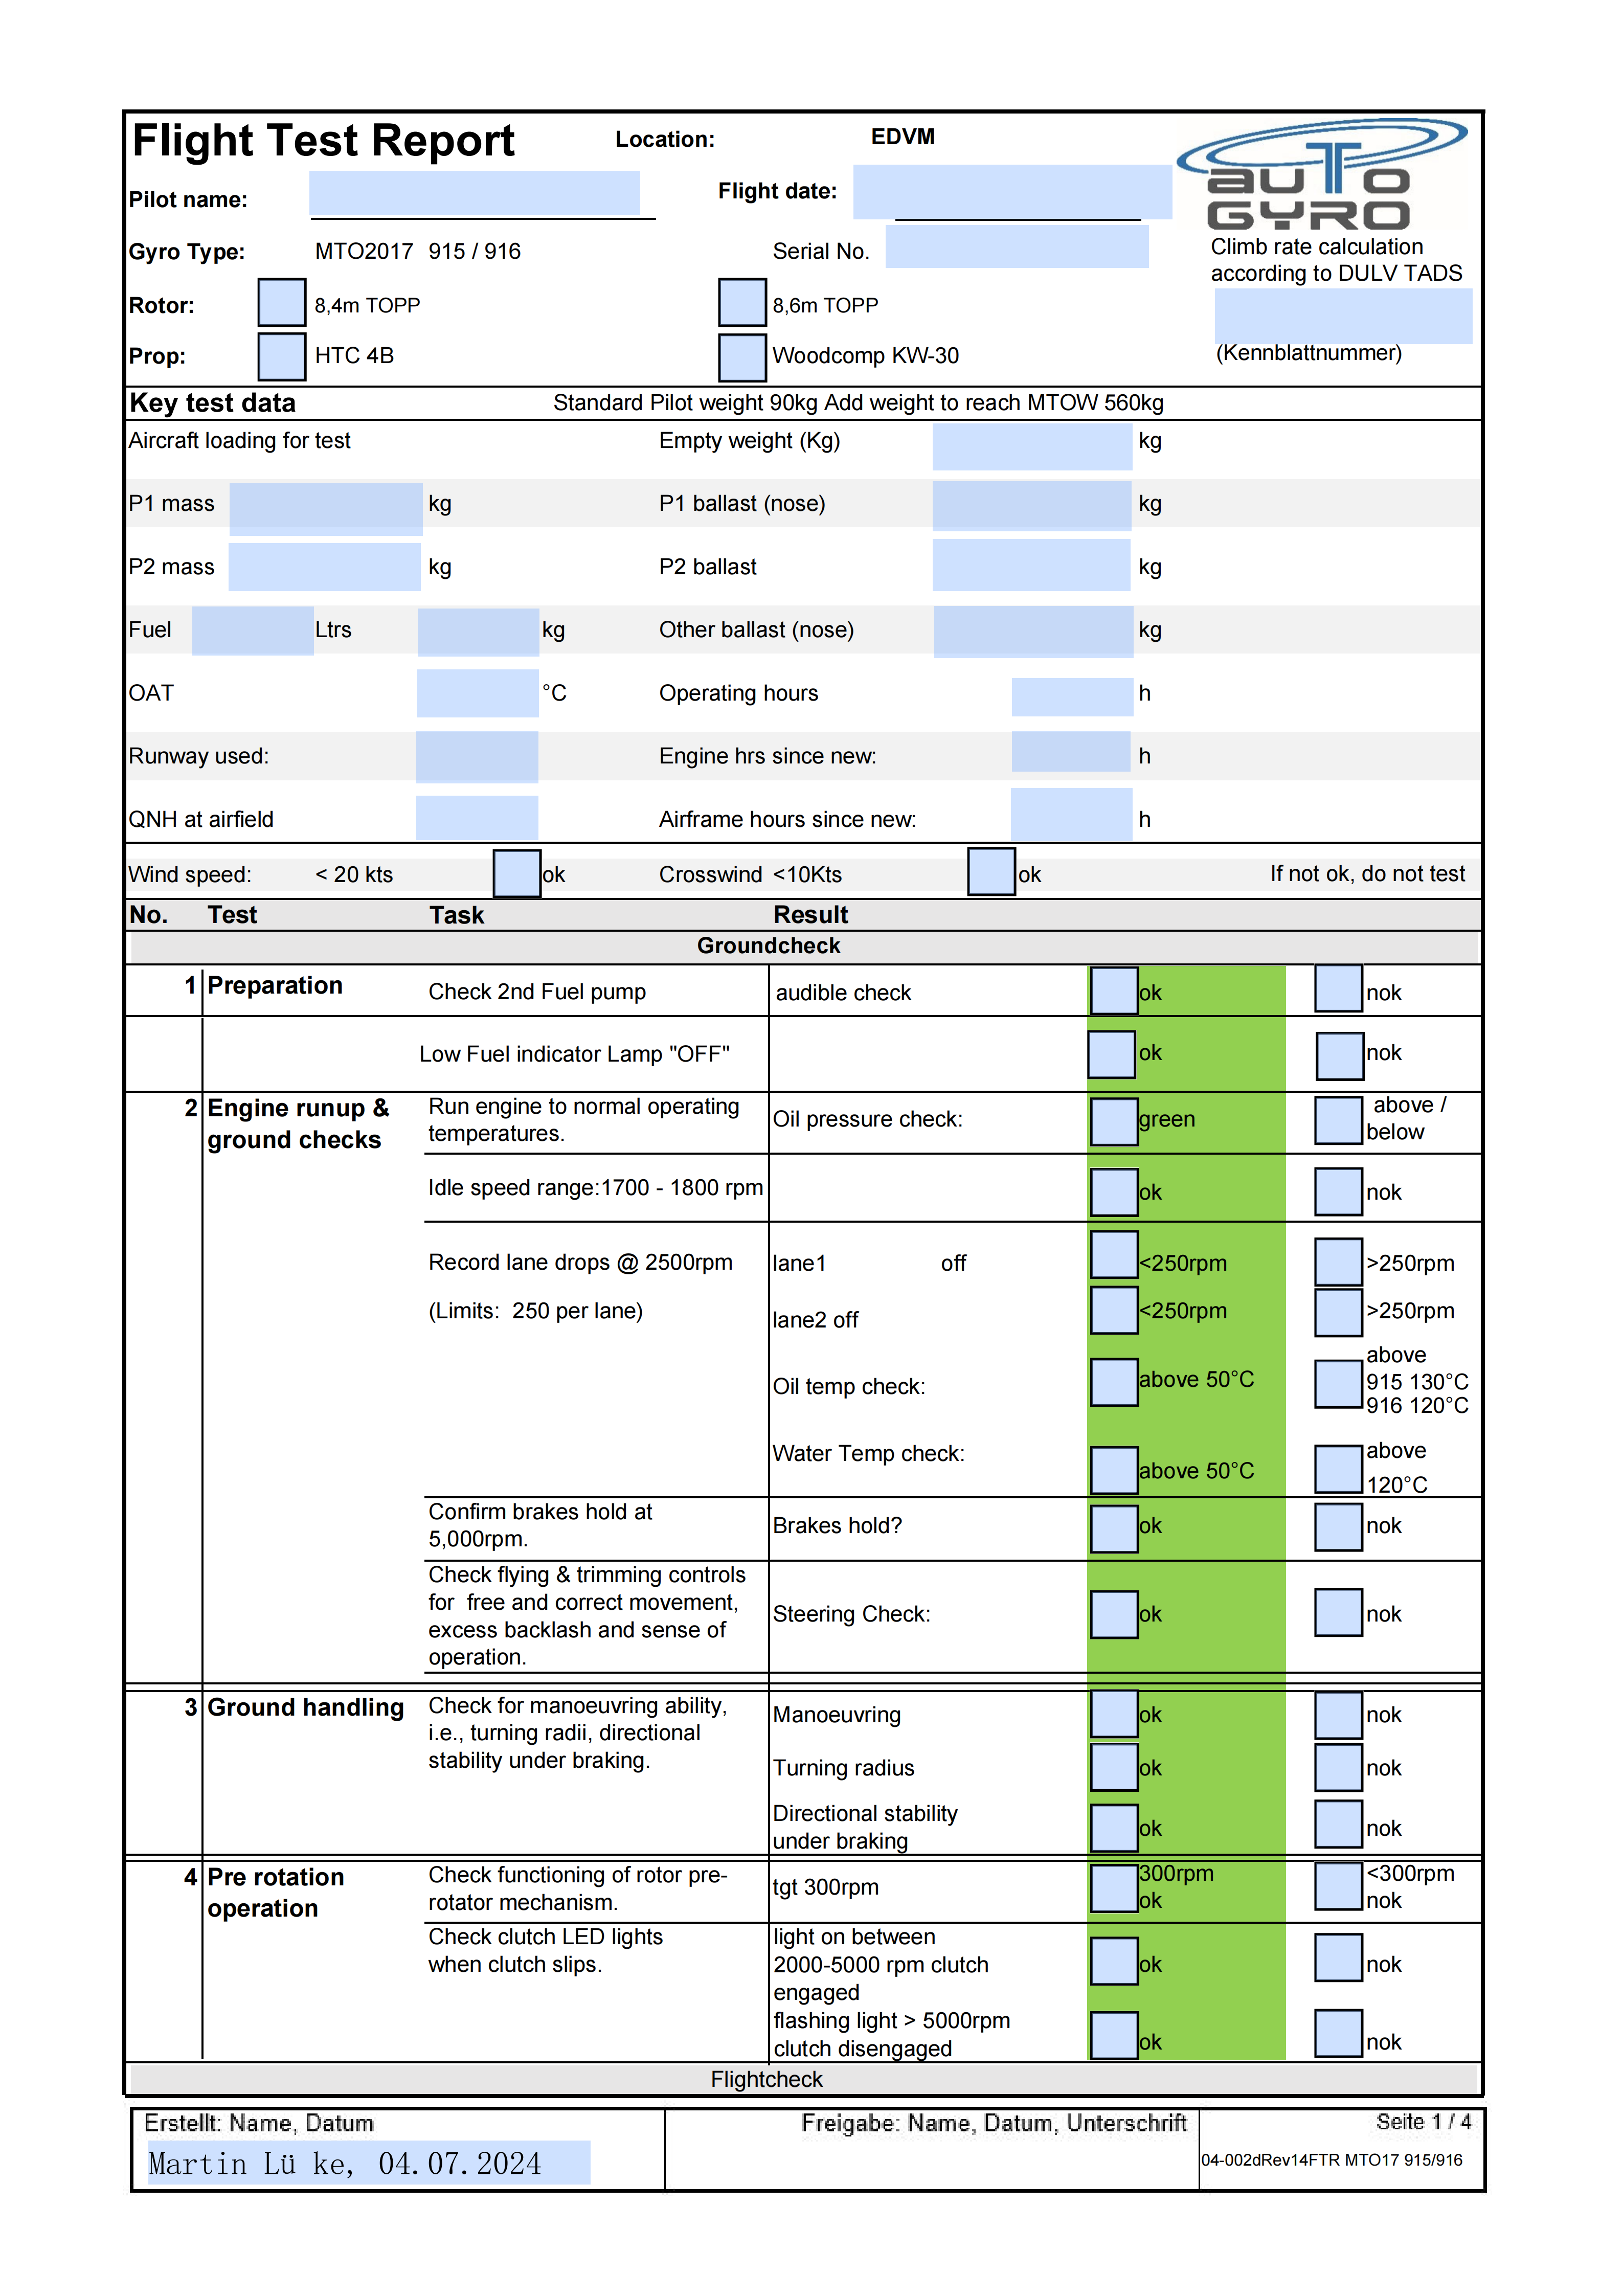Mark Turning radius ok
1623x2296 pixels.
[1114, 1768]
